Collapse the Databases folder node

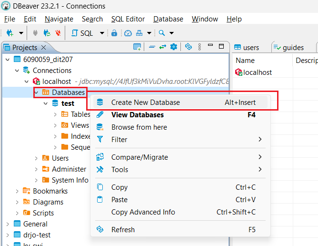(36, 92)
